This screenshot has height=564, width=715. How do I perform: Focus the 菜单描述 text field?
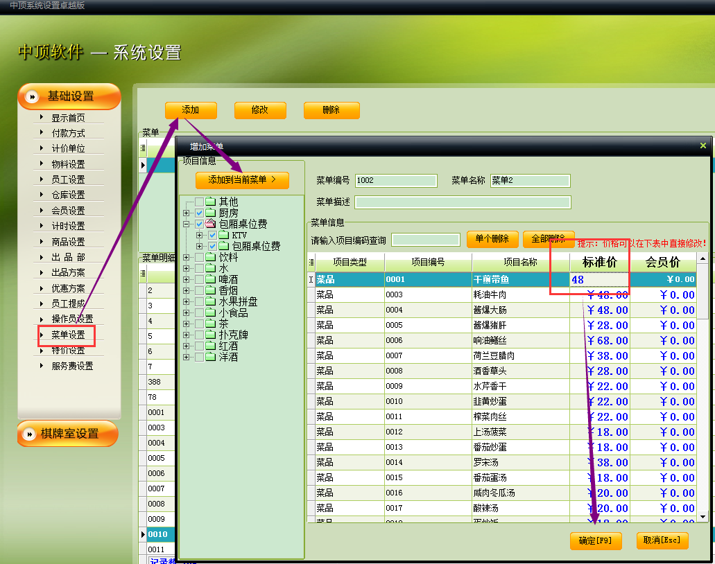coord(463,202)
